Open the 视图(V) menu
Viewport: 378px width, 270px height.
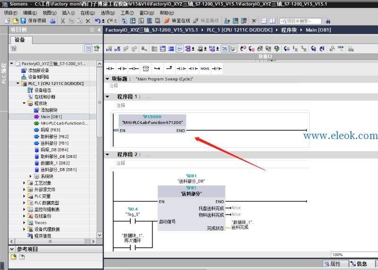tap(50, 13)
